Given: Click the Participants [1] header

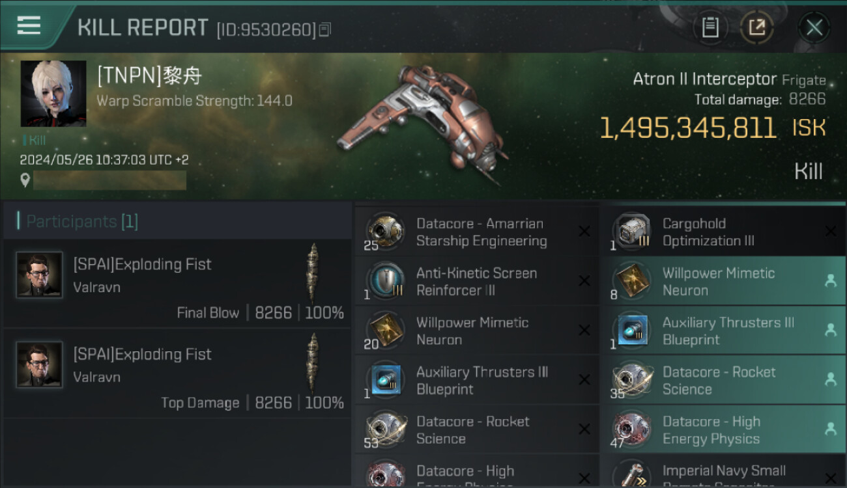Looking at the screenshot, I should [82, 221].
